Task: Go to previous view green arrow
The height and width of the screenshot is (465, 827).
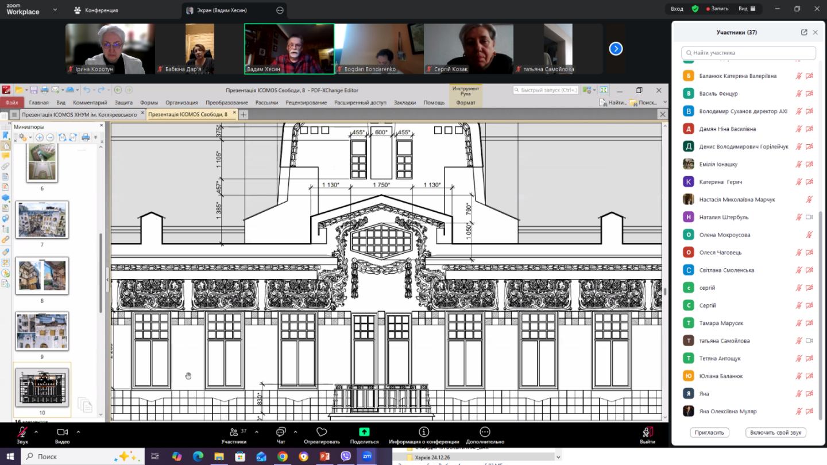Action: (x=118, y=90)
